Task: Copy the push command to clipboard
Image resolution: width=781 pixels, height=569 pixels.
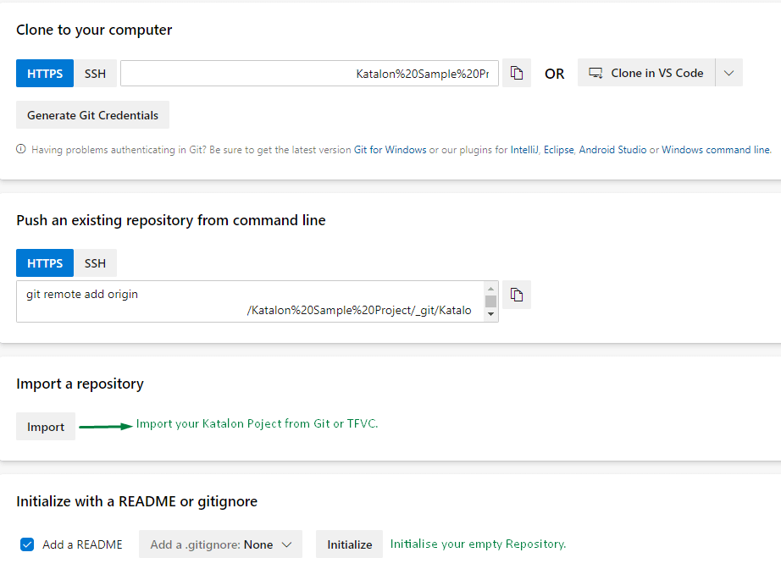Action: pos(517,296)
